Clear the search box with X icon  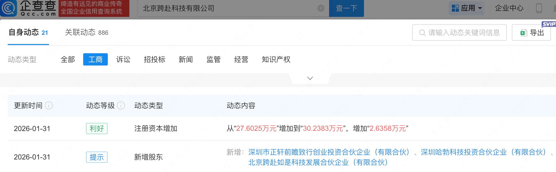pyautogui.click(x=321, y=8)
